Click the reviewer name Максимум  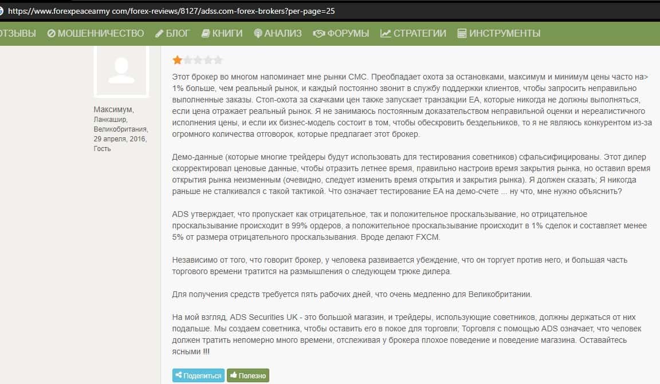tap(113, 109)
